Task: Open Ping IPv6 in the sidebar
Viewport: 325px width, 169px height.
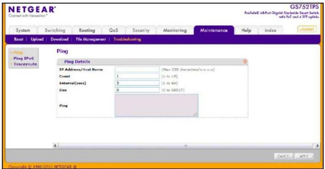Action: [x=23, y=58]
